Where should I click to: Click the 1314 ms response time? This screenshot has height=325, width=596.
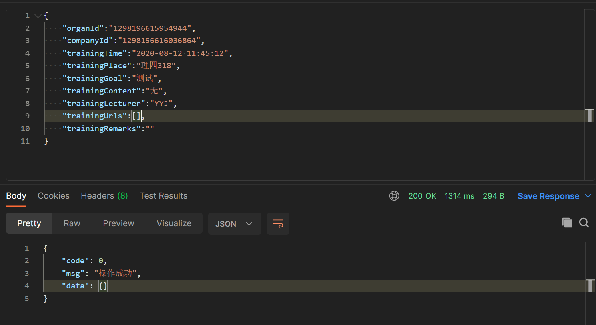[459, 196]
